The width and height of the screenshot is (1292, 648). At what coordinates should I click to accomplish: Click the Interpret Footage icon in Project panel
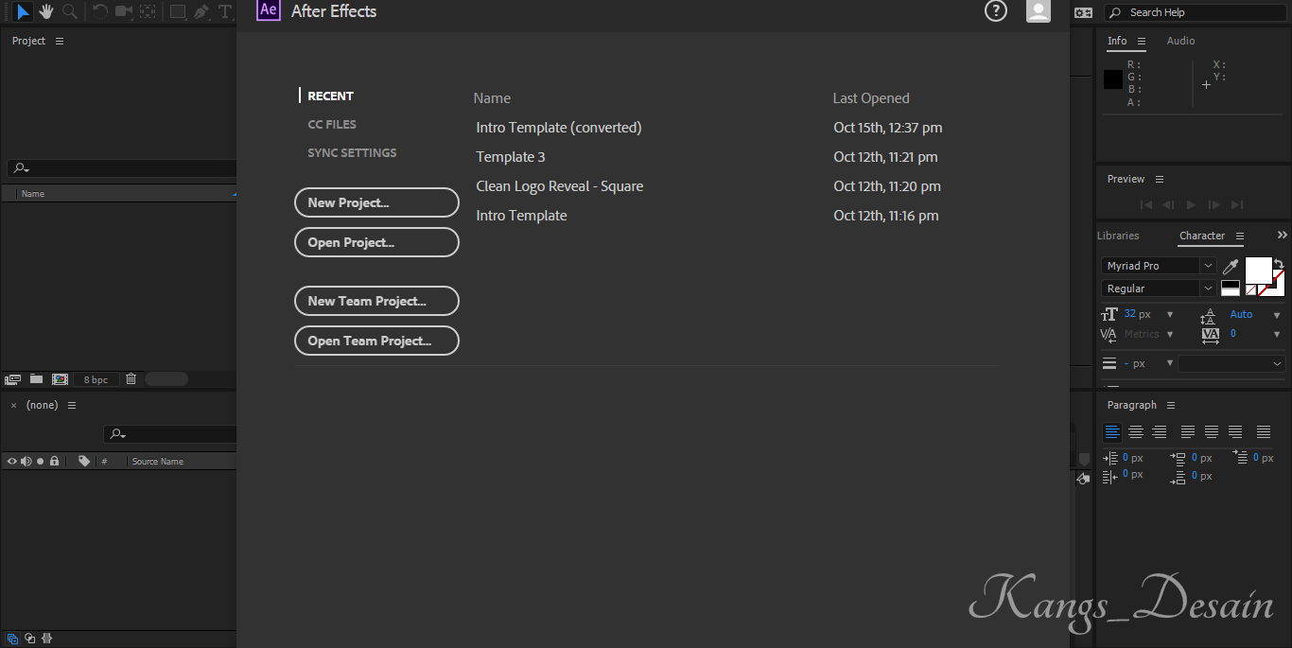pos(12,379)
